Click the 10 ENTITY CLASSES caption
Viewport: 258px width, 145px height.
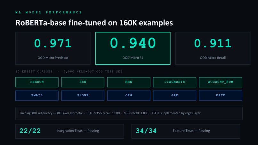[34, 72]
